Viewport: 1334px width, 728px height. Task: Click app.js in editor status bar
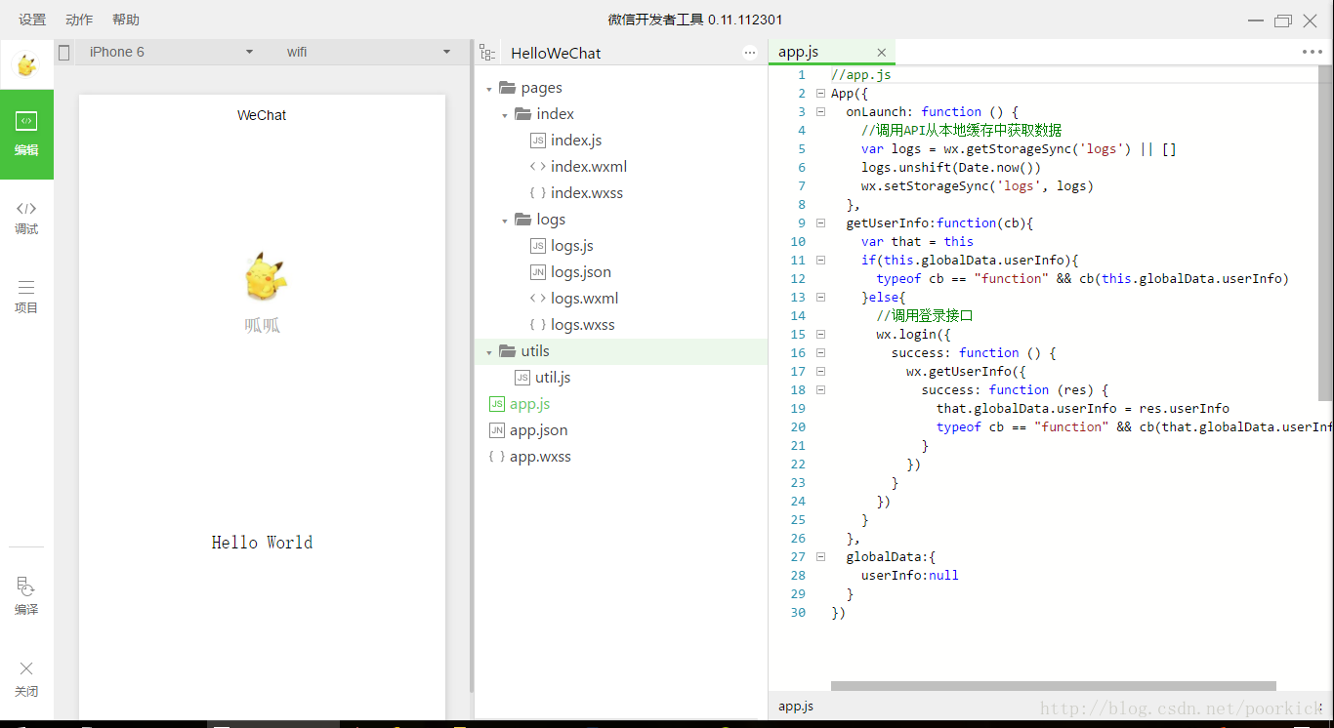click(x=796, y=707)
